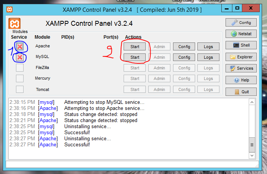Start the MySQL module
Viewport: 267px width, 174px height.
click(x=135, y=57)
